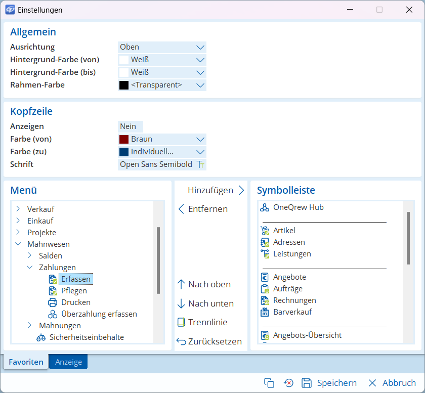The height and width of the screenshot is (393, 425).
Task: Click the Speichern button
Action: point(329,383)
